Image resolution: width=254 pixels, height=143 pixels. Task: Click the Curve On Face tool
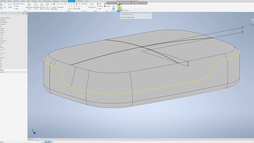click(x=47, y=6)
